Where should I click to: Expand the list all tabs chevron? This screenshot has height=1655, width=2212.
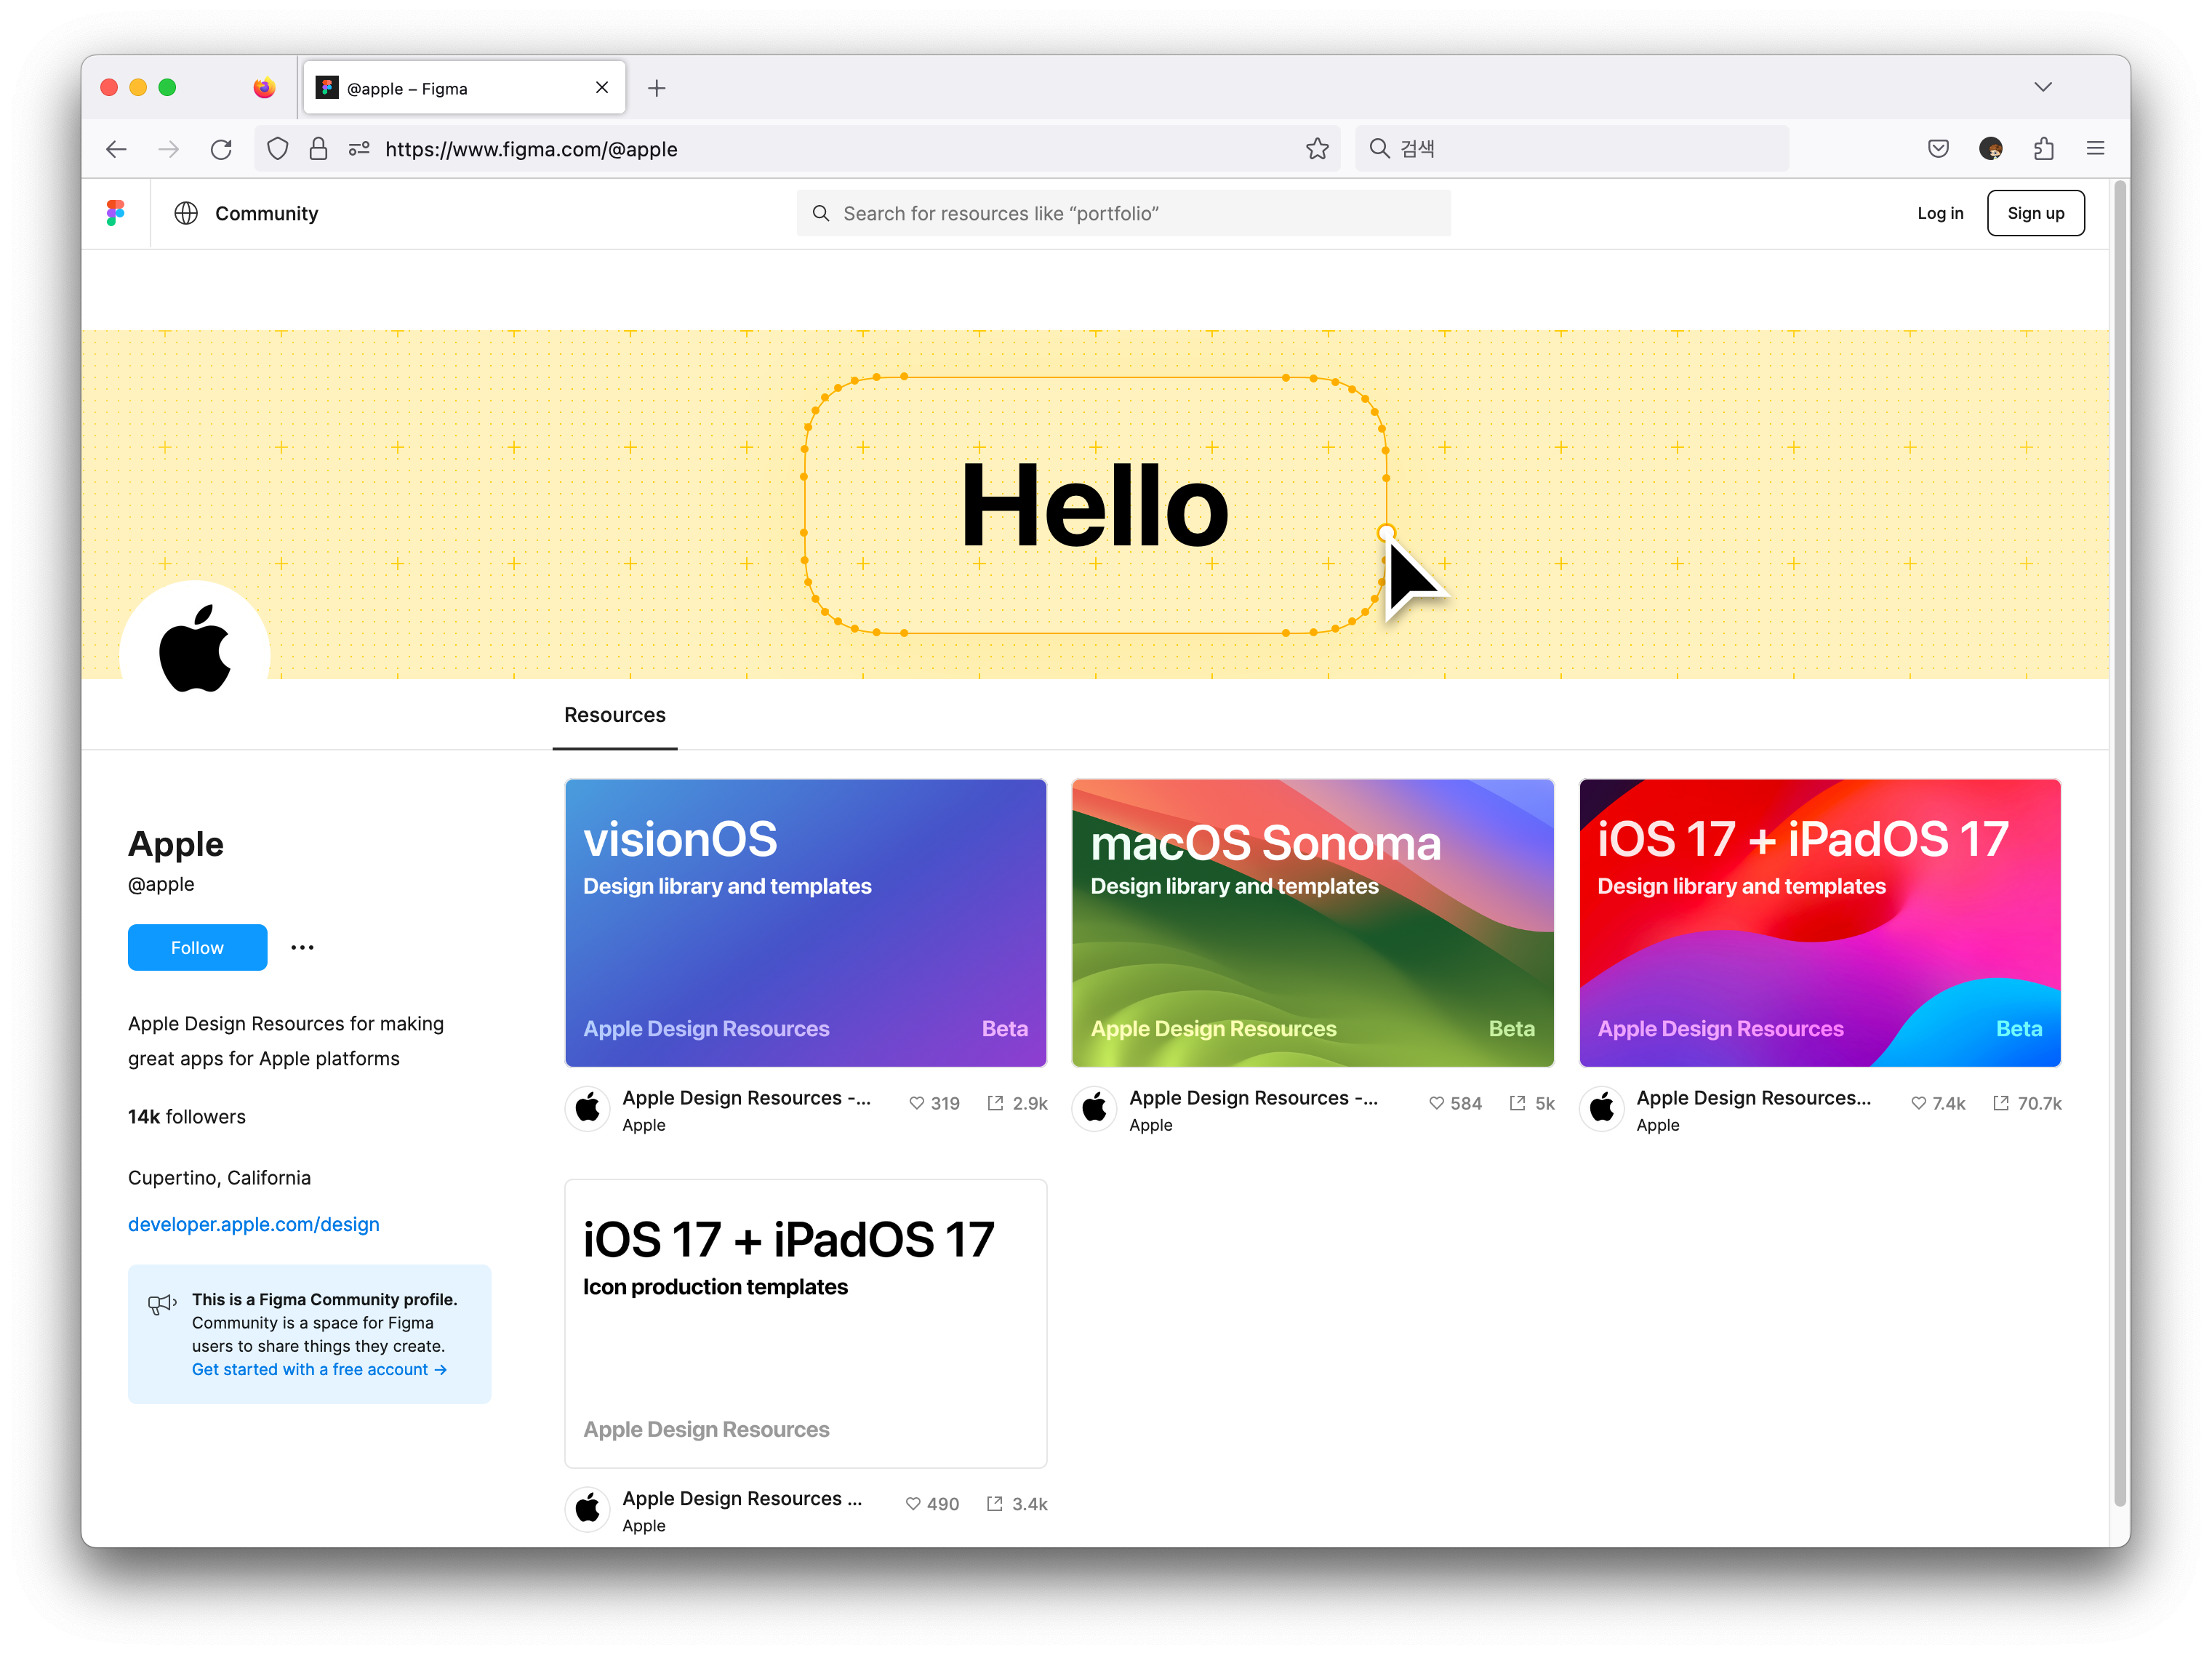coord(2042,87)
